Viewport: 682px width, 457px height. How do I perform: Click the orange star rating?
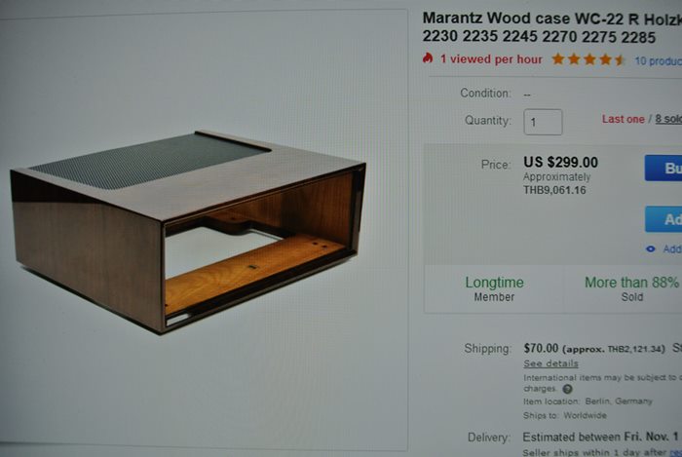588,59
